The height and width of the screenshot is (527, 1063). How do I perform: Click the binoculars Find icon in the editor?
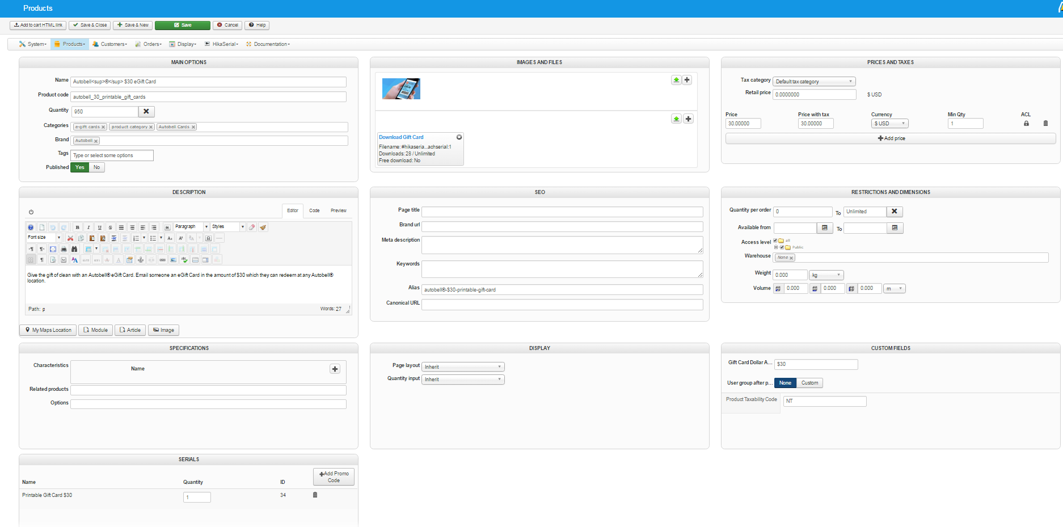(74, 249)
